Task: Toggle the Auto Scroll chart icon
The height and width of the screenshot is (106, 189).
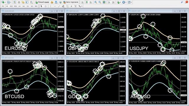Action: pos(109,2)
